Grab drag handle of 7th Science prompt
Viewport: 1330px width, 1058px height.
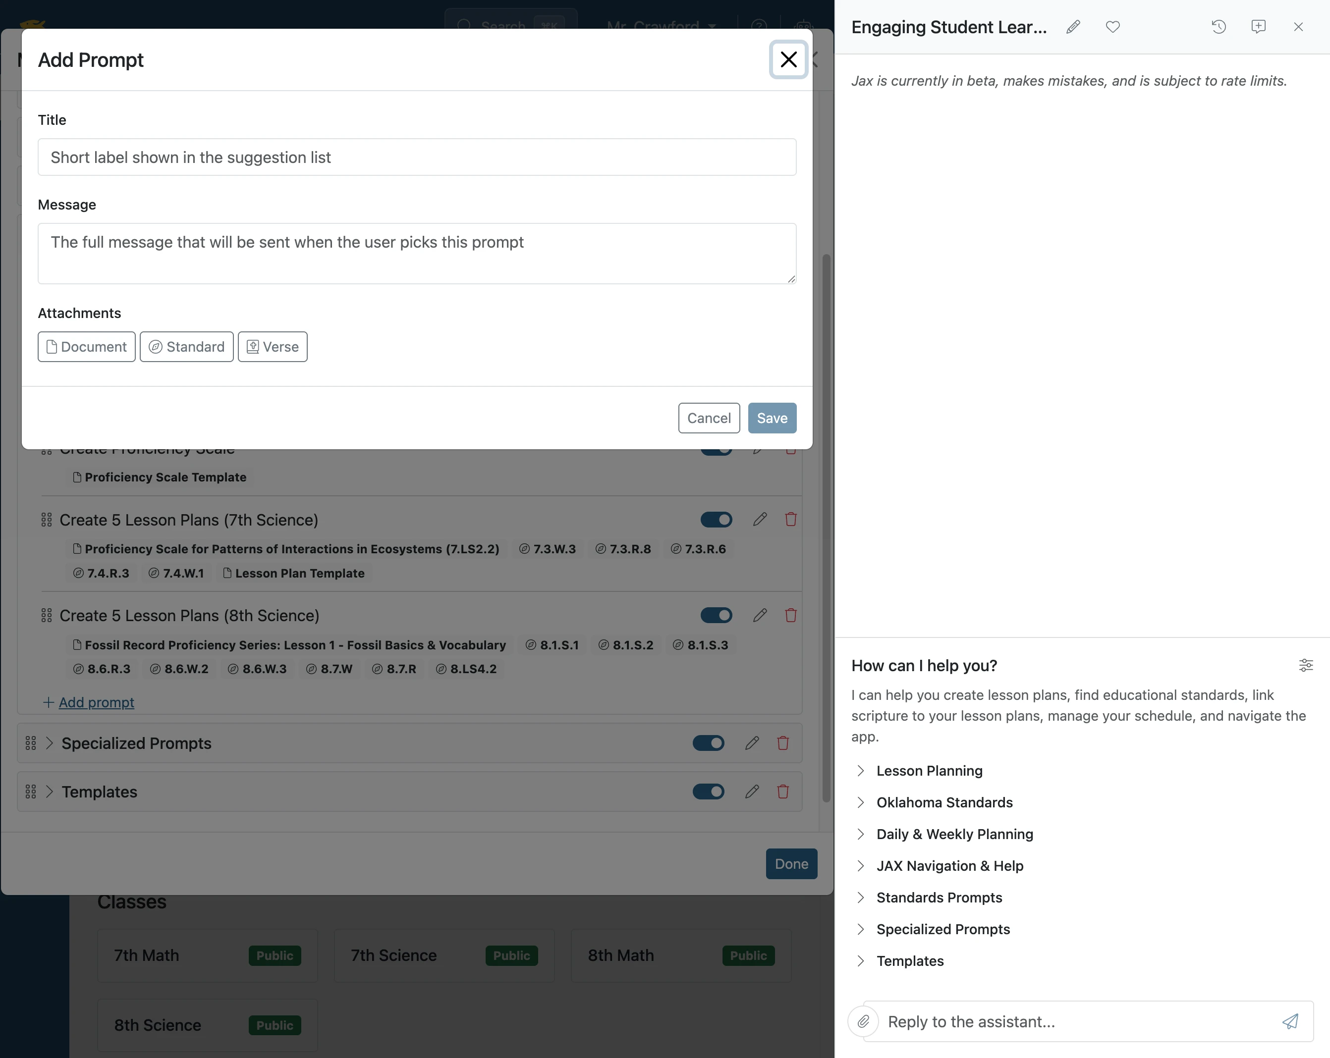46,520
